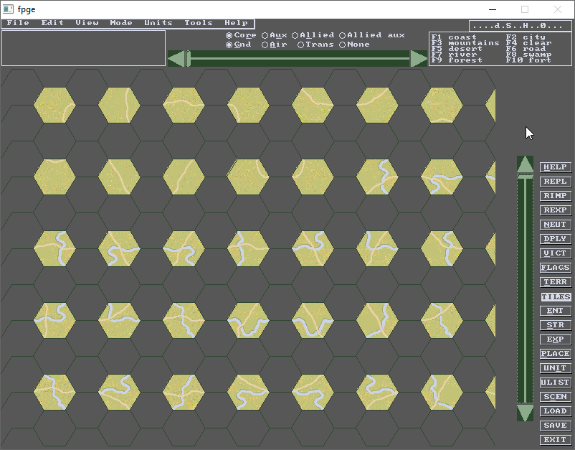Click the SCEN button

pyautogui.click(x=555, y=397)
